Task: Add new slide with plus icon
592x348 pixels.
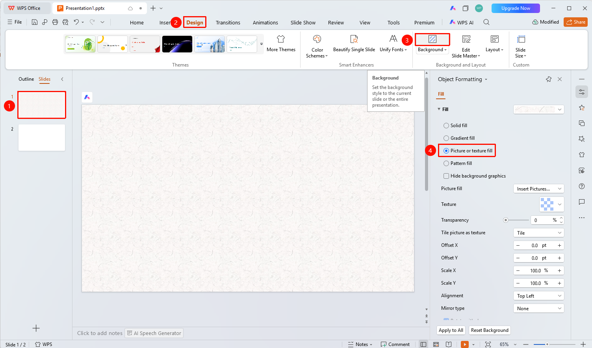Action: [36, 328]
